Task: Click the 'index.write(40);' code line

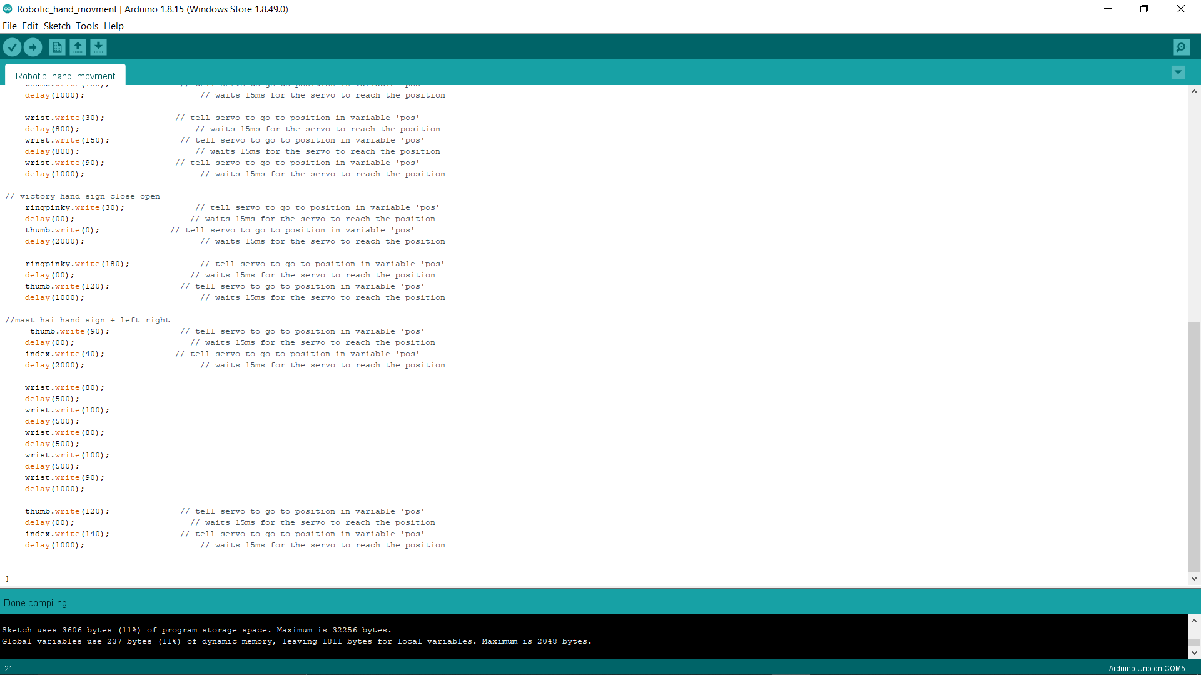Action: (x=64, y=354)
